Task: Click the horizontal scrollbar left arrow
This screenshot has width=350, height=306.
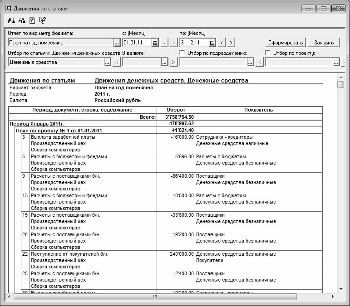Action: tap(9, 296)
